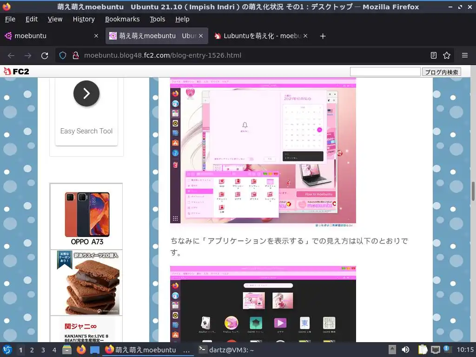Image resolution: width=476 pixels, height=357 pixels.
Task: Open the File menu
Action: (10, 19)
